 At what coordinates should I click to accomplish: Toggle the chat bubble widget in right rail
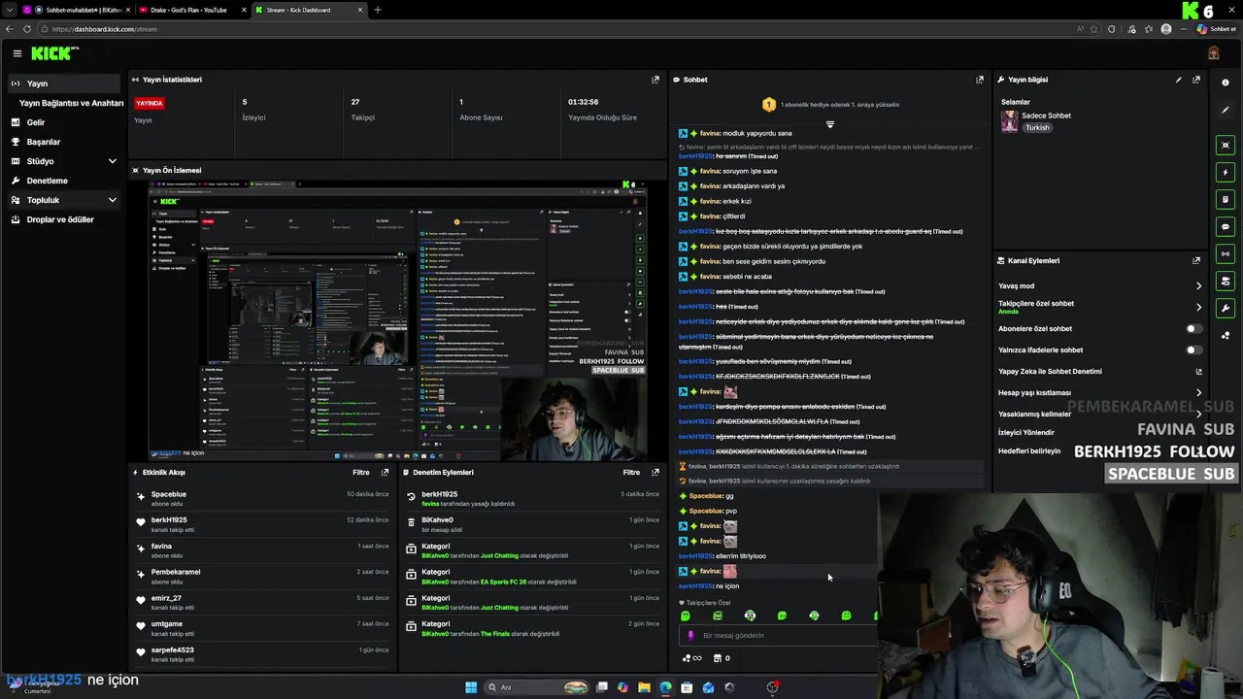coord(1226,226)
